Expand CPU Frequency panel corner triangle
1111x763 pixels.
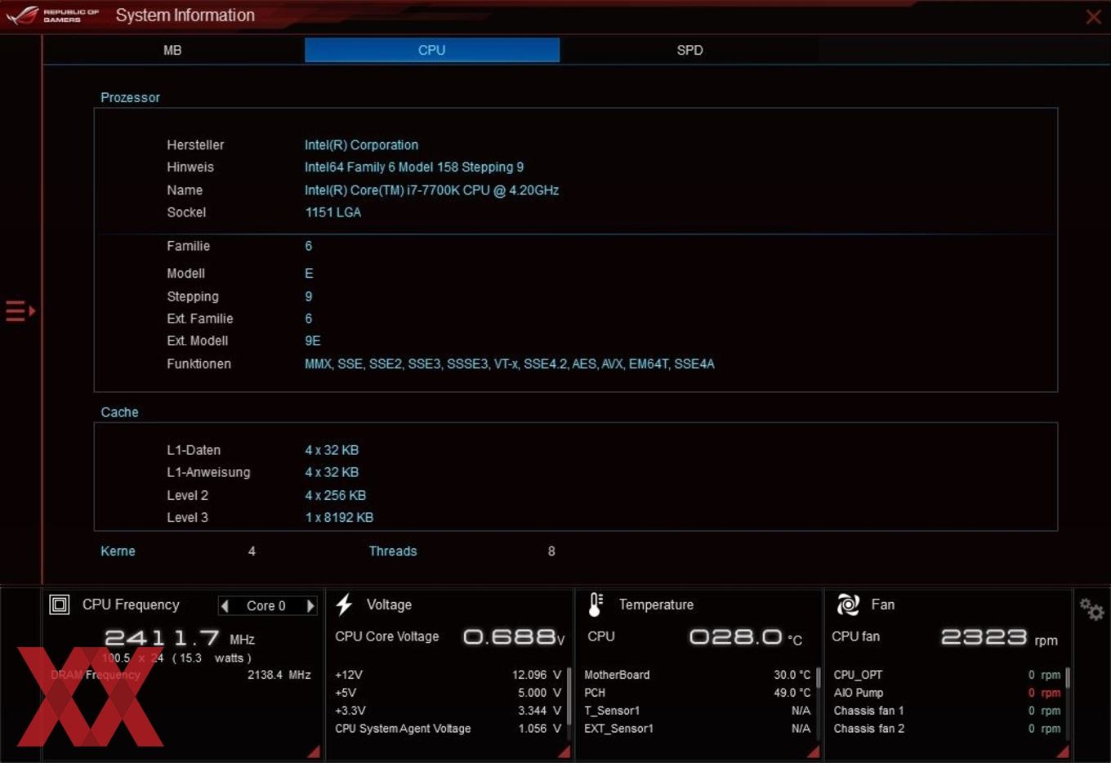point(314,752)
